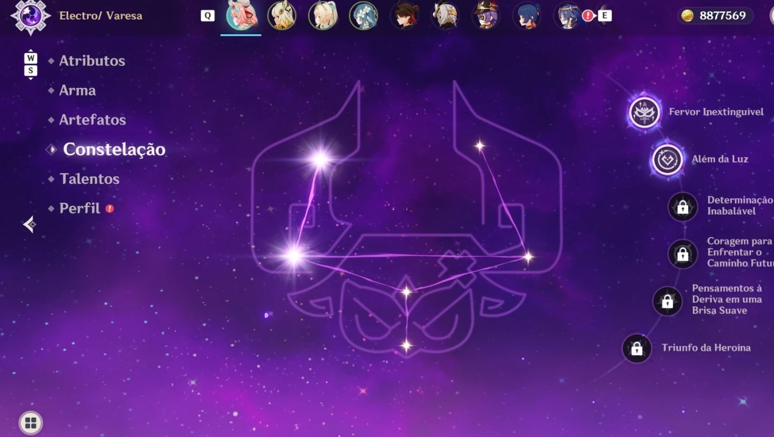
Task: Pick the blue-haired character with gold circlet
Action: point(568,16)
